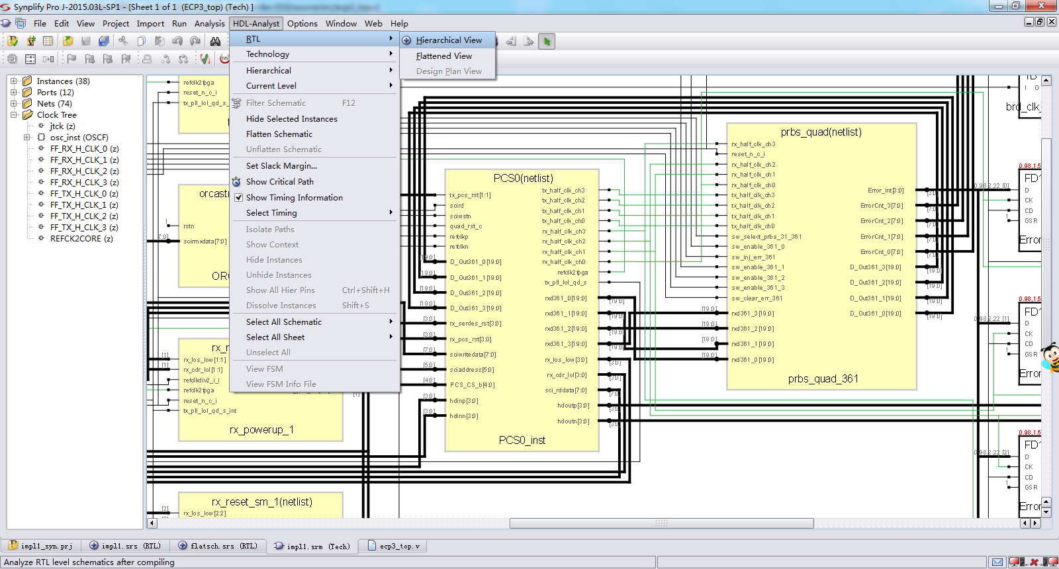Click the red bracket check syntax icon
The height and width of the screenshot is (569, 1059).
[205, 59]
